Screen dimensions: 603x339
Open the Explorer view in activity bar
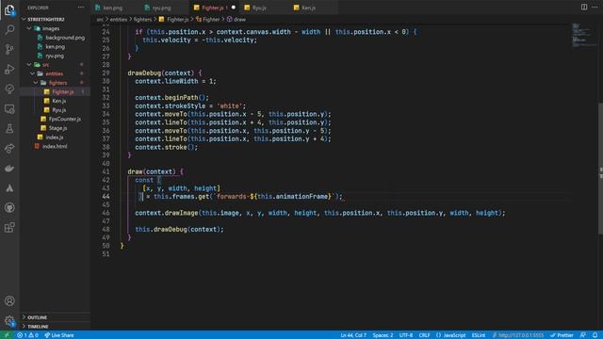coord(9,10)
